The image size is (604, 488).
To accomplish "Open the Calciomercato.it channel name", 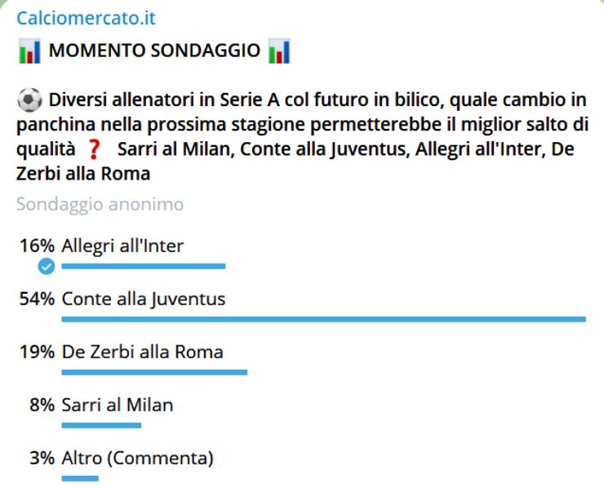I will [86, 18].
